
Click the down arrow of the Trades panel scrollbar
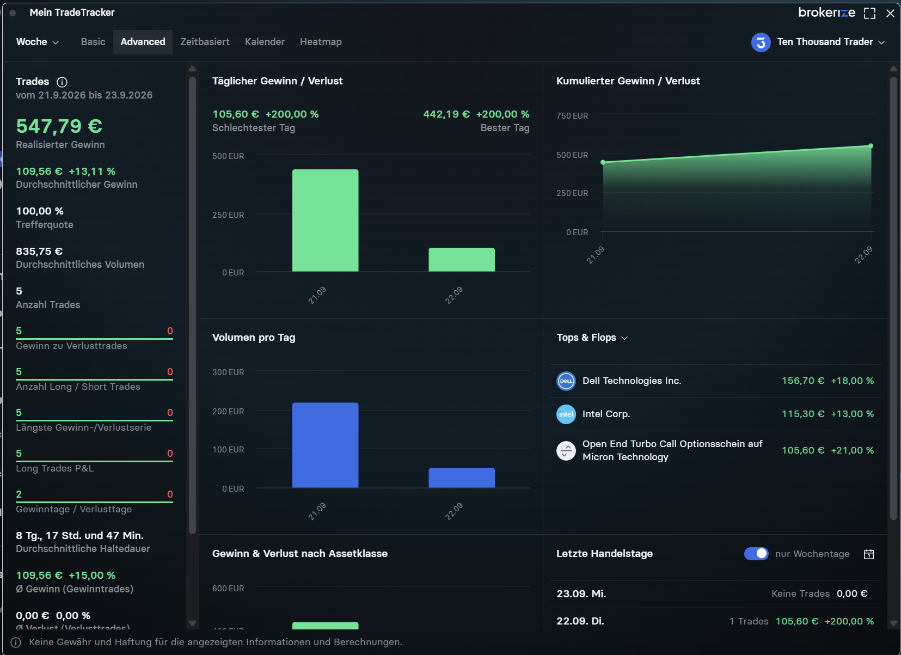pyautogui.click(x=192, y=623)
